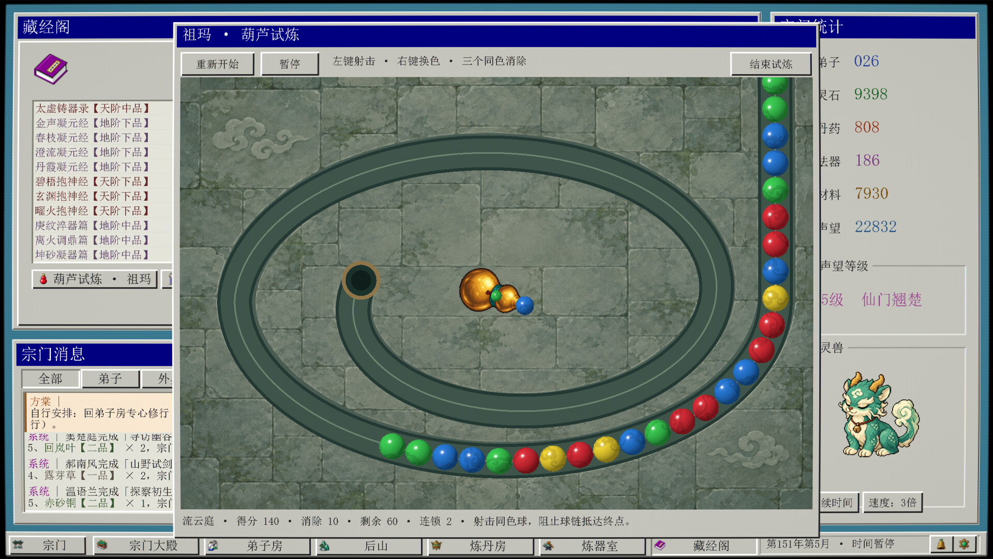993x559 pixels.
Task: Click the 方棠 message entry
Action: coord(99,413)
